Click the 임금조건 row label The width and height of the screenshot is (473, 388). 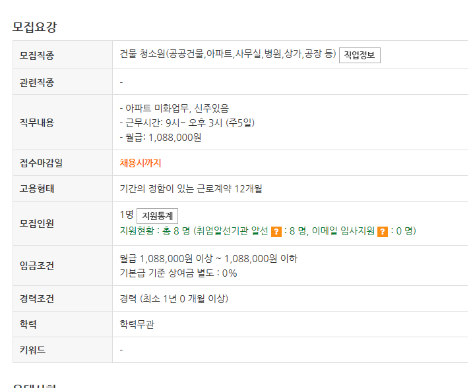(x=37, y=265)
